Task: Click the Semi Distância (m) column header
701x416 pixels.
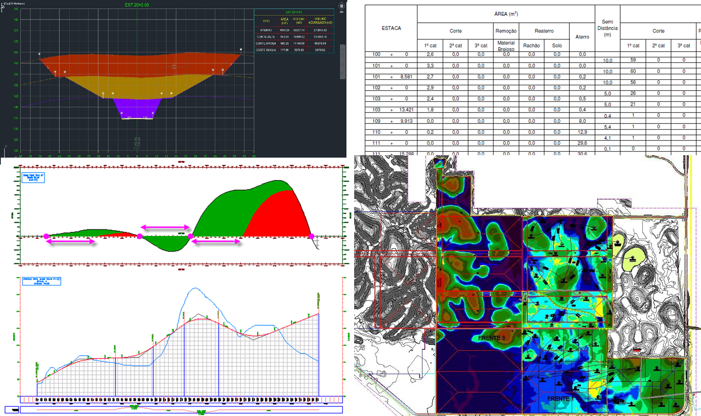Action: (607, 28)
